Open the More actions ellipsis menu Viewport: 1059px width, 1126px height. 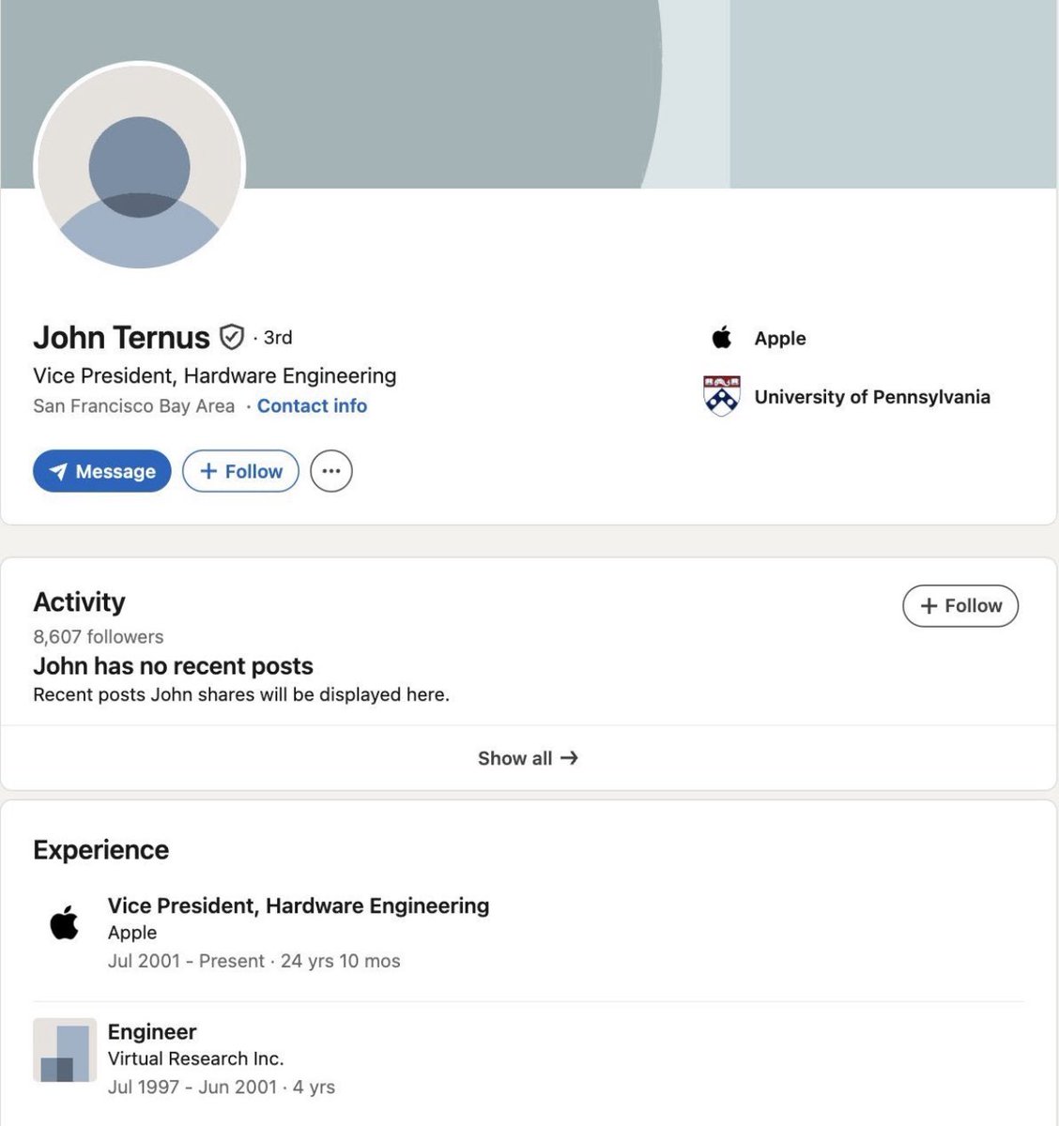point(330,471)
